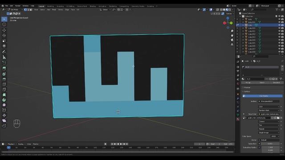285x160 pixels.
Task: Open the Edit Mode dropdown
Action: 15,10
